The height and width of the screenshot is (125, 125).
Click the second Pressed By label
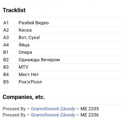[x=14, y=115]
